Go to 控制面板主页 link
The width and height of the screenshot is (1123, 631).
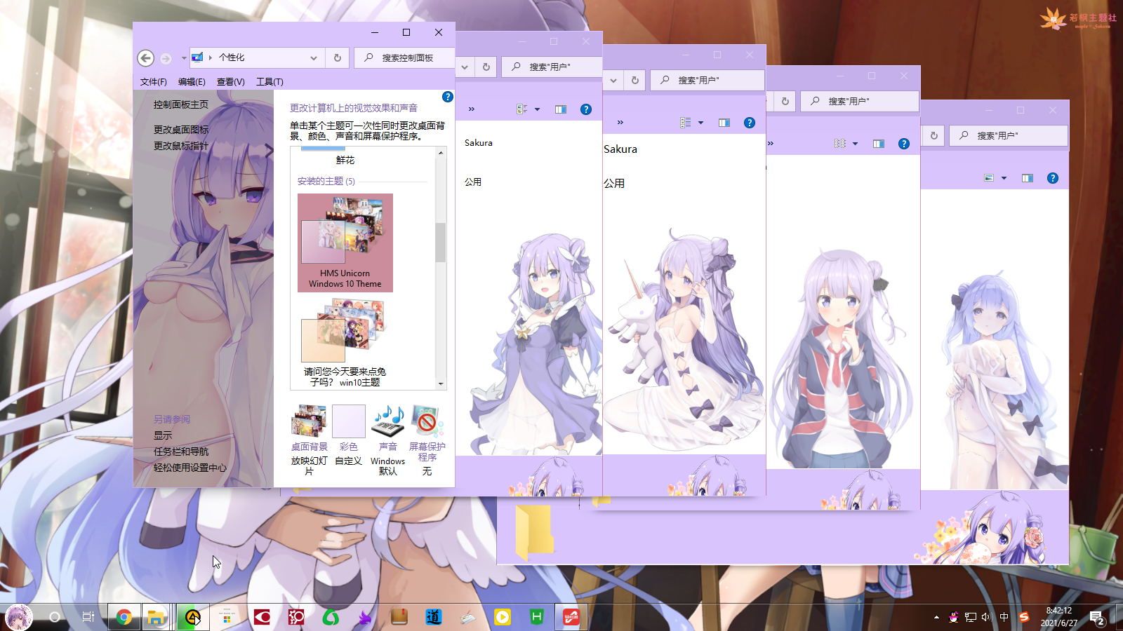tap(181, 104)
